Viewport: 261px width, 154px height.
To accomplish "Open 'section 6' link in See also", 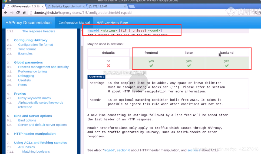I will (x=123, y=150).
